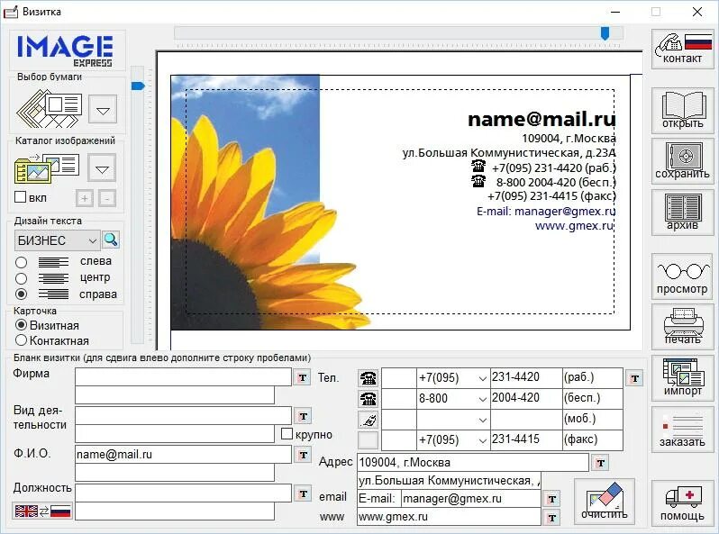Click minus button in image catalog
The width and height of the screenshot is (719, 534).
click(107, 198)
